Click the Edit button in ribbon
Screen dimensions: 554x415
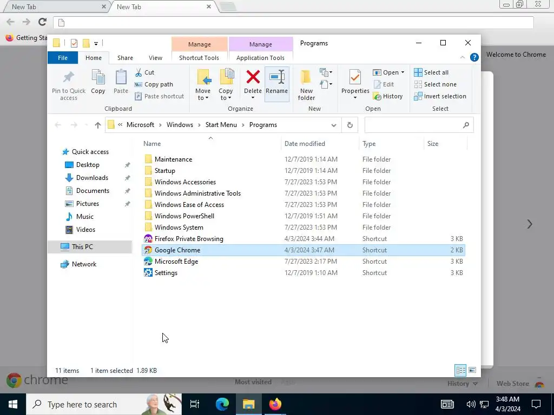point(384,84)
